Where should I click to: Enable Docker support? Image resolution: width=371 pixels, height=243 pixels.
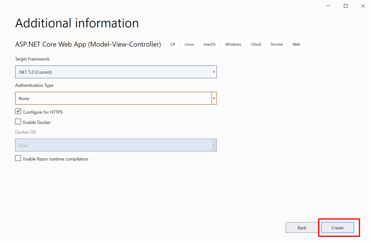[x=18, y=121]
